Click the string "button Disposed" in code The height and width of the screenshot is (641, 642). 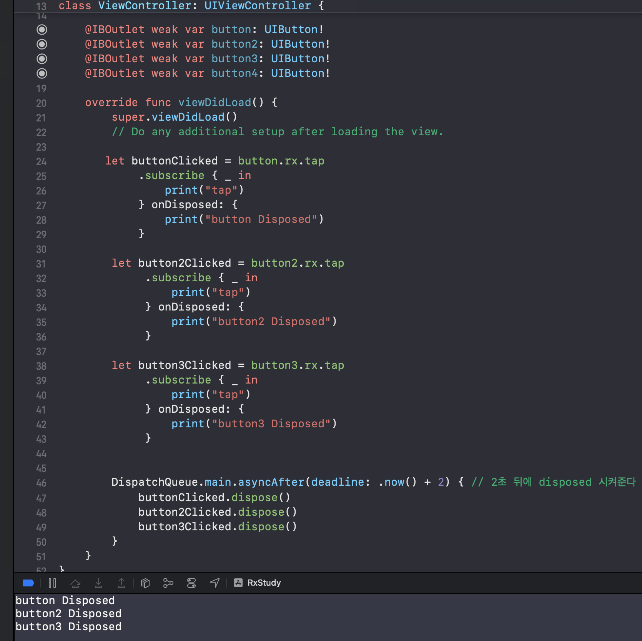(x=261, y=219)
